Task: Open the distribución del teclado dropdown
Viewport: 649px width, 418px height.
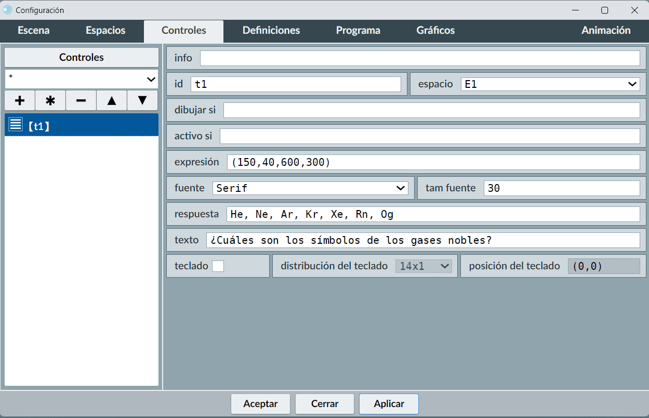Action: pyautogui.click(x=423, y=266)
